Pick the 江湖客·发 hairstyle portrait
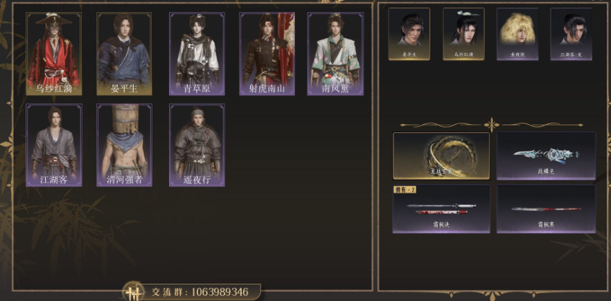 coord(572,34)
